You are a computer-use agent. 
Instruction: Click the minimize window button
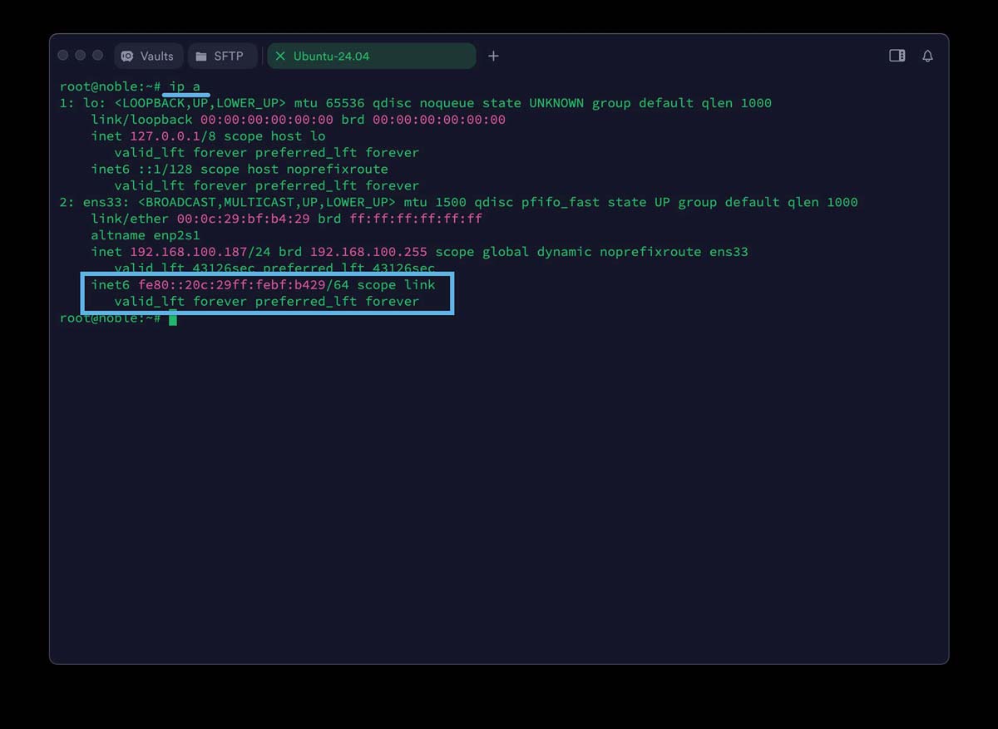click(x=81, y=56)
